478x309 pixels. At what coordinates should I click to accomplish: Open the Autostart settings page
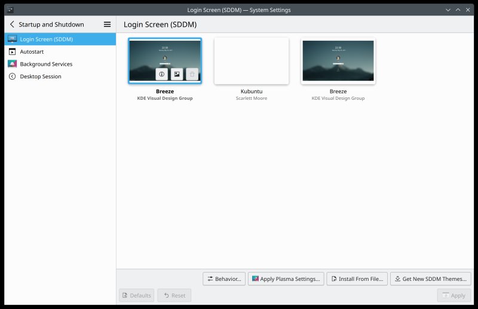(x=32, y=52)
